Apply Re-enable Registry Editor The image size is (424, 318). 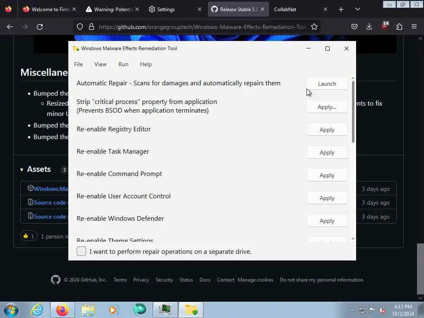[327, 130]
